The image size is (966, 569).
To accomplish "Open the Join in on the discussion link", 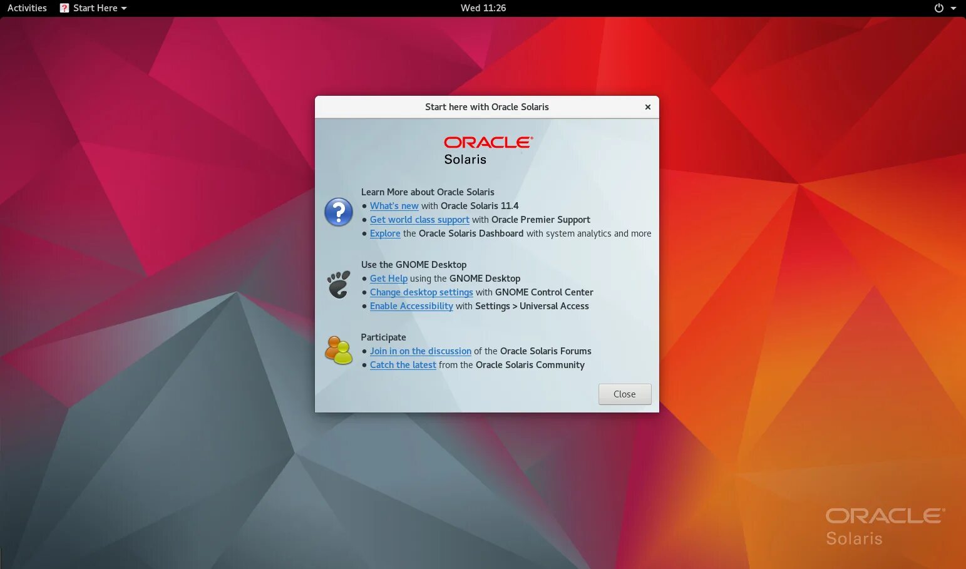I will [420, 351].
